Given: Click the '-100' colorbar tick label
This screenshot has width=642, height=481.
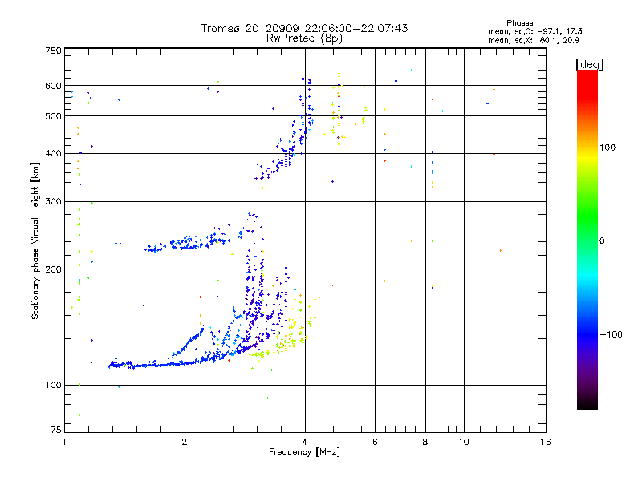Looking at the screenshot, I should tap(611, 334).
